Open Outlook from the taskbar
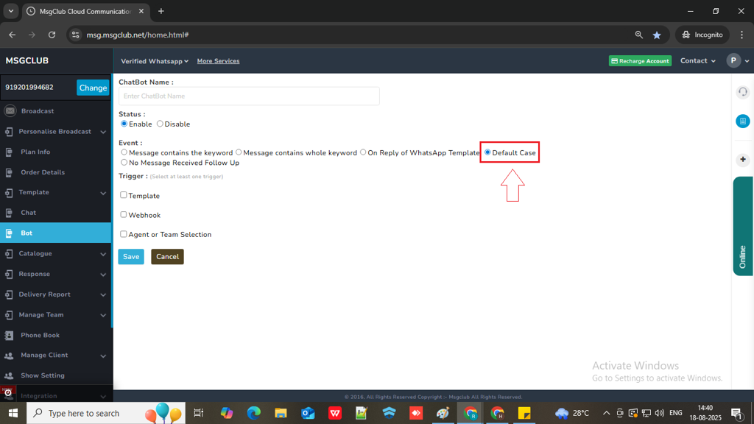The height and width of the screenshot is (424, 754). [308, 413]
